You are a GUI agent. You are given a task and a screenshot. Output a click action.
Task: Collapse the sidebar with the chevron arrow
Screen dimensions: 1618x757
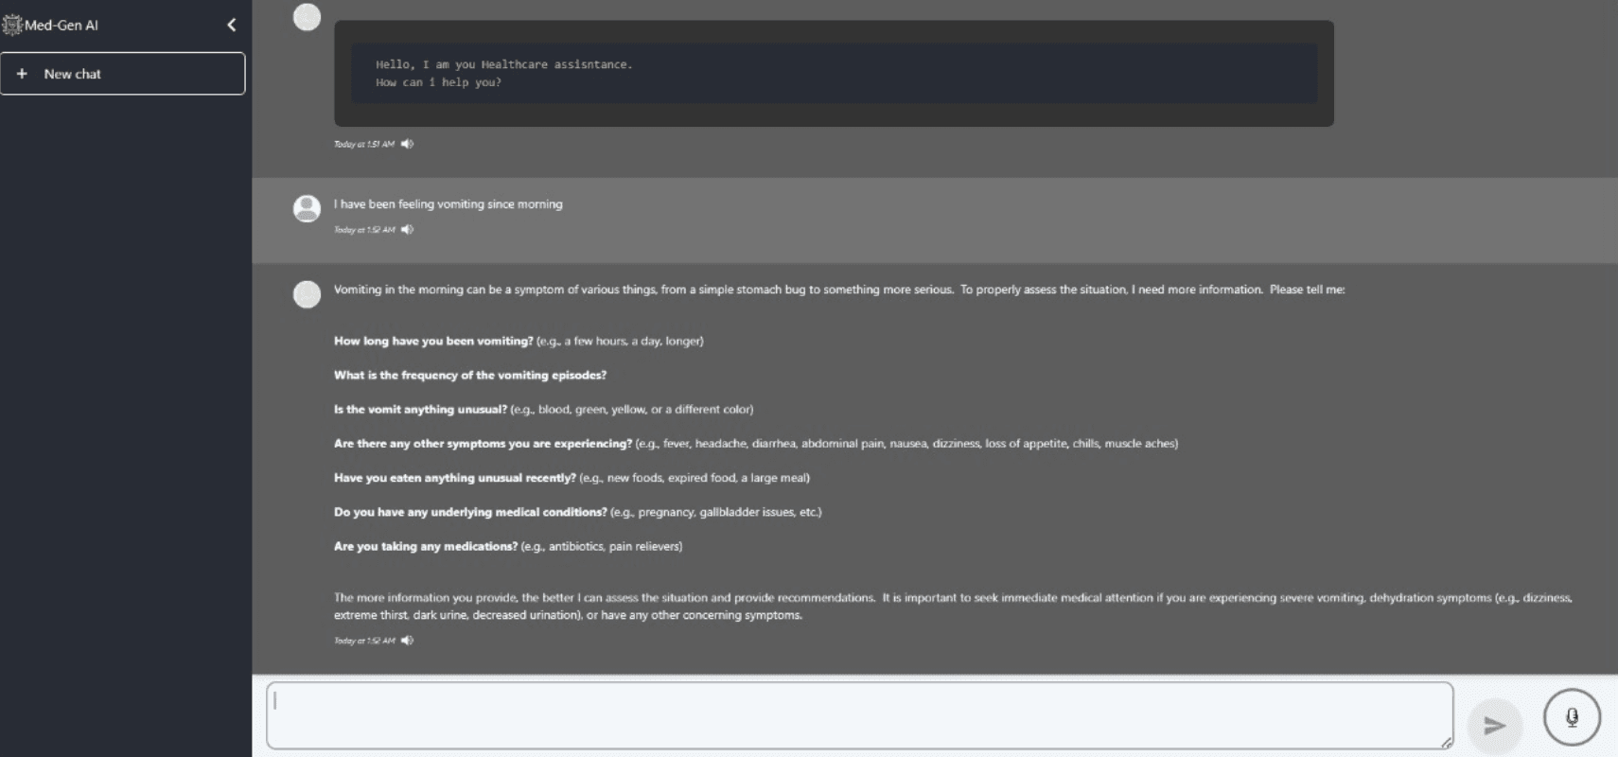232,25
